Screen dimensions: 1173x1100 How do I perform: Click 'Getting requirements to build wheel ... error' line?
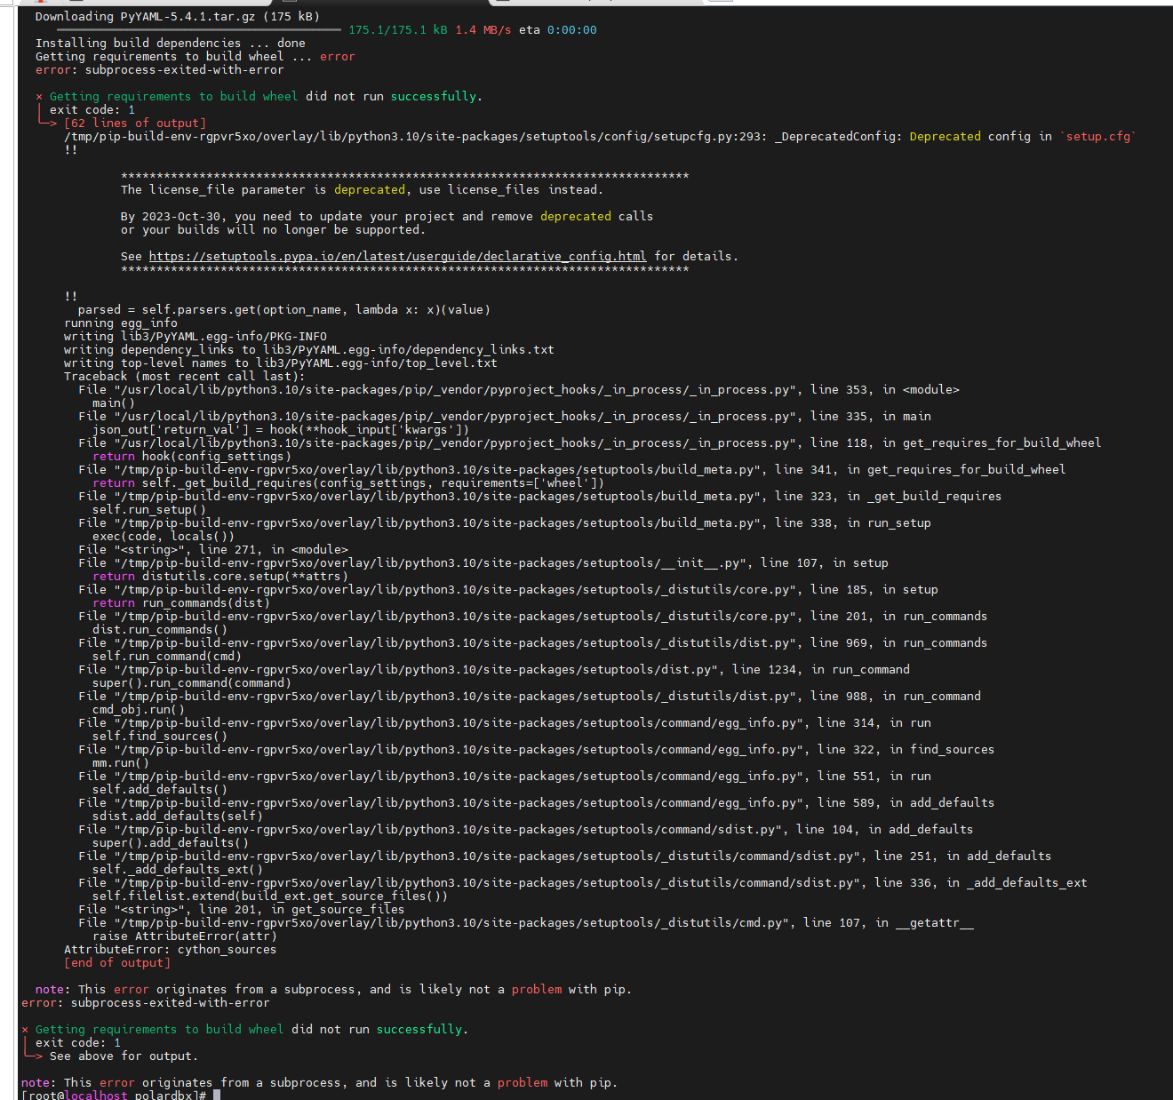tap(195, 57)
